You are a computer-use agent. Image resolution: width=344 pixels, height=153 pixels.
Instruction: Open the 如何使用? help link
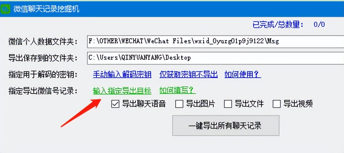243,75
